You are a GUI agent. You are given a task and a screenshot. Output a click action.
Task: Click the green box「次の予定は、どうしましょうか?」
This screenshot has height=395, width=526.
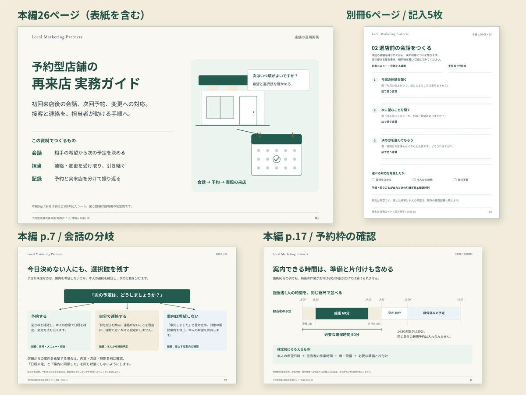coord(127,296)
